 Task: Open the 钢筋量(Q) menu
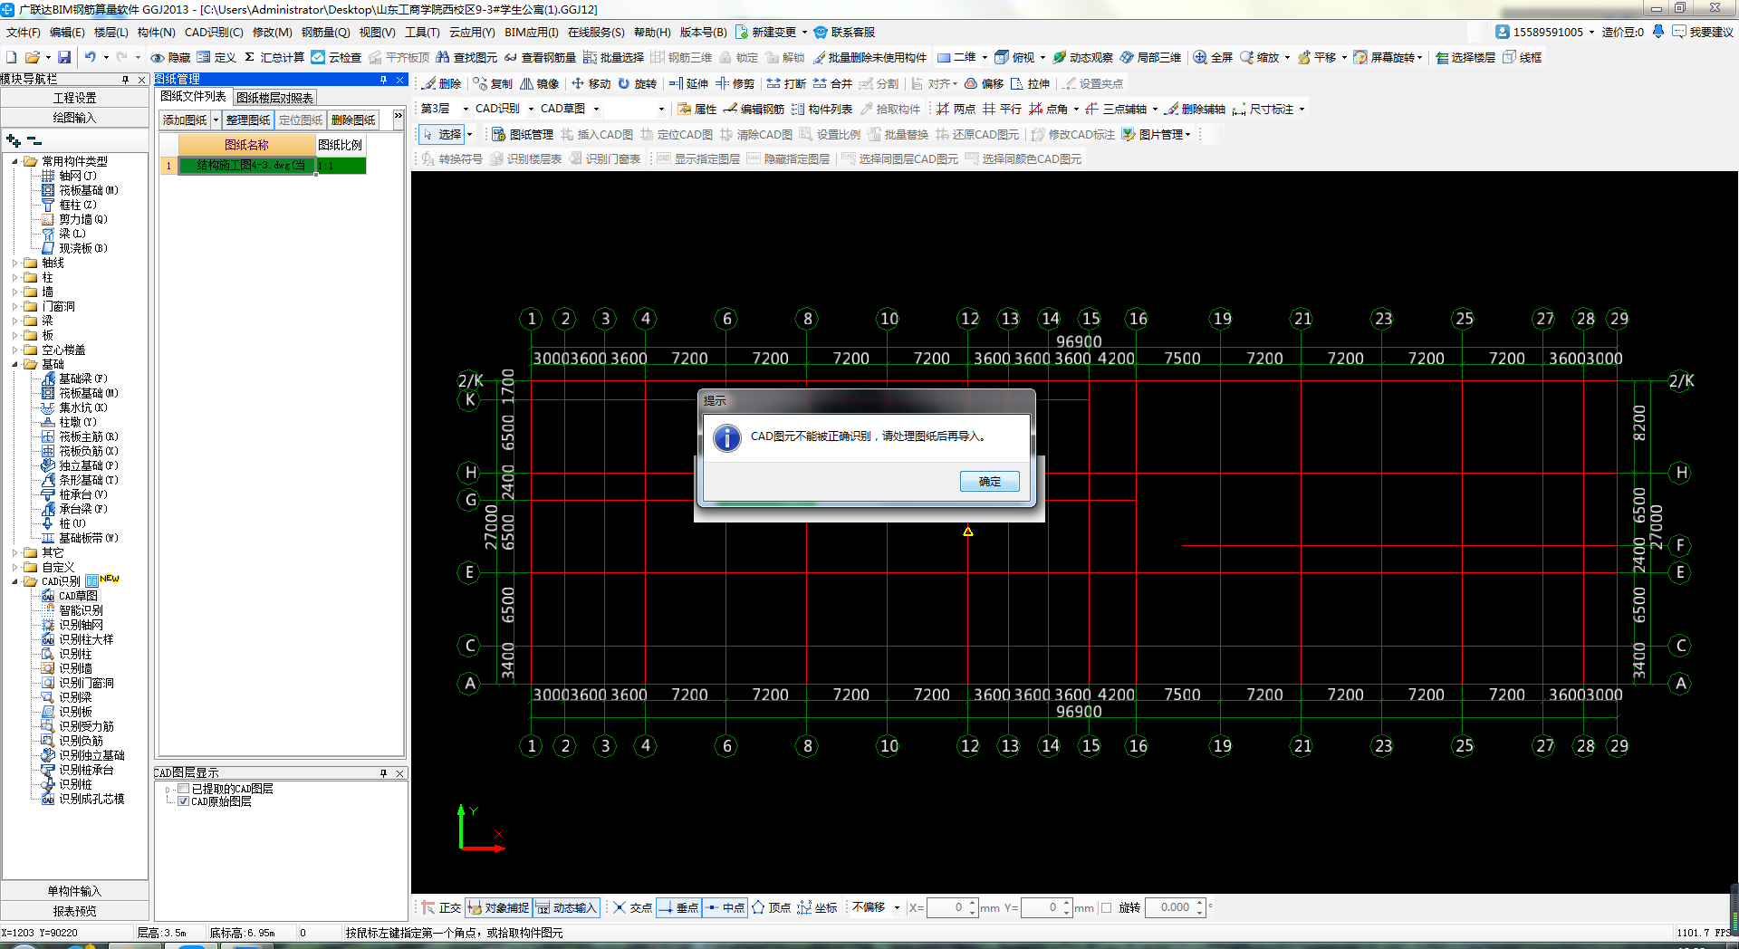(325, 32)
